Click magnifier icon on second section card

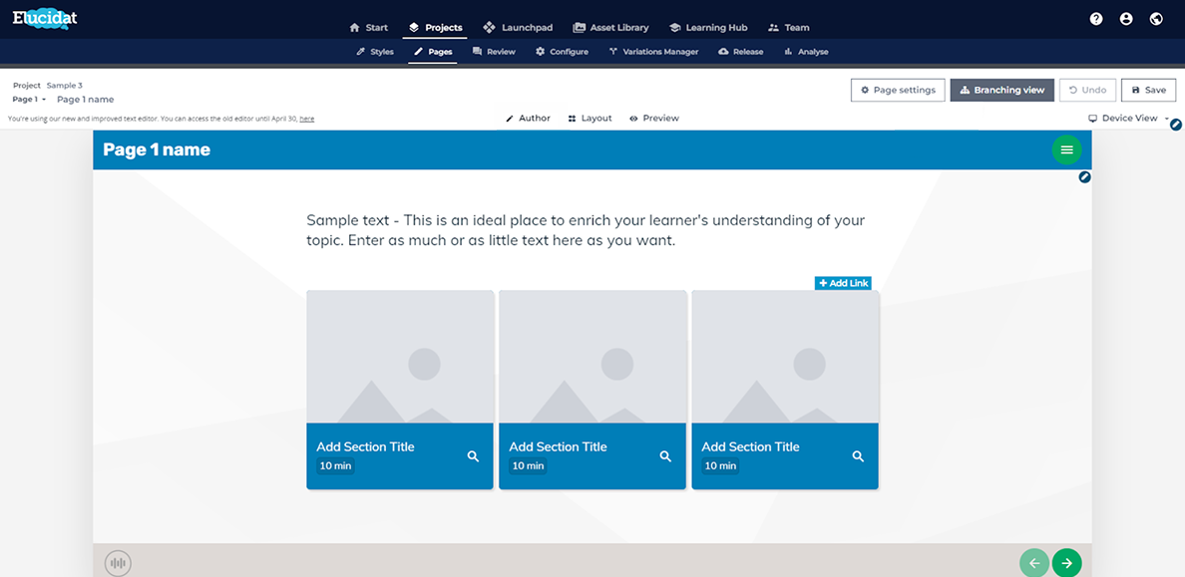tap(665, 456)
